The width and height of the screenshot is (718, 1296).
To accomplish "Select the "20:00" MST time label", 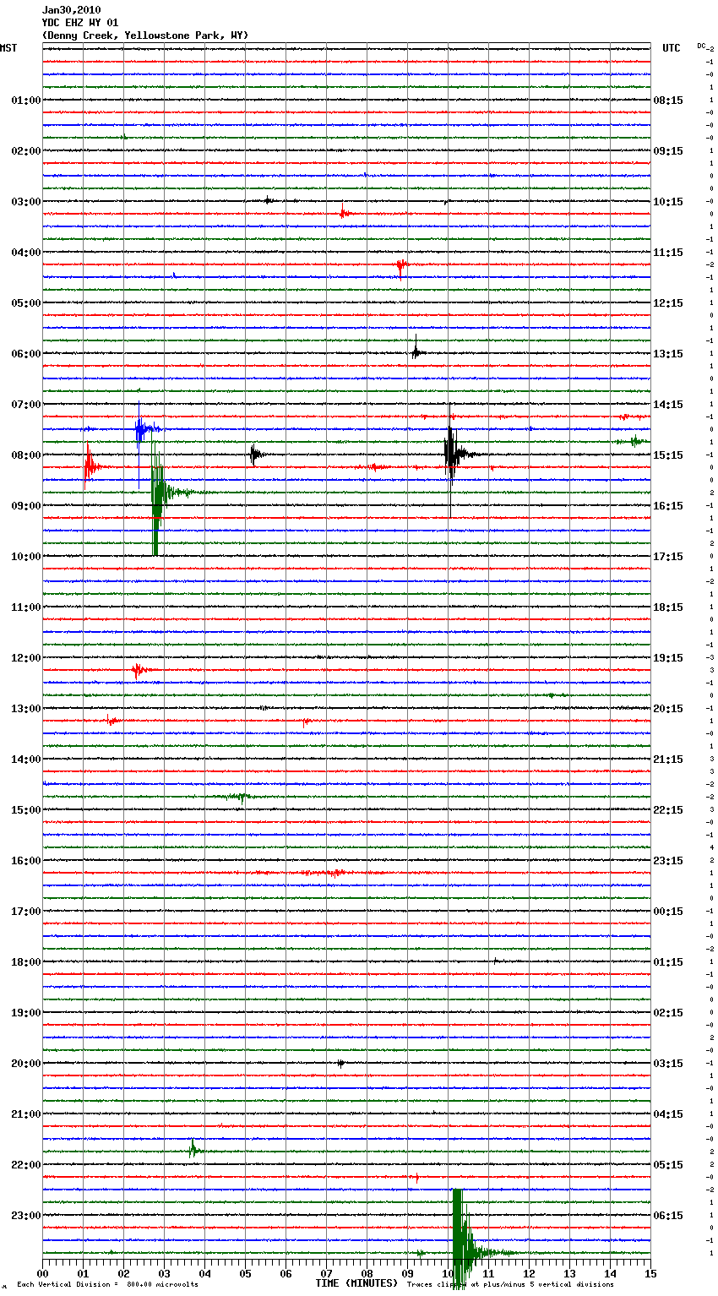I will pyautogui.click(x=26, y=1064).
